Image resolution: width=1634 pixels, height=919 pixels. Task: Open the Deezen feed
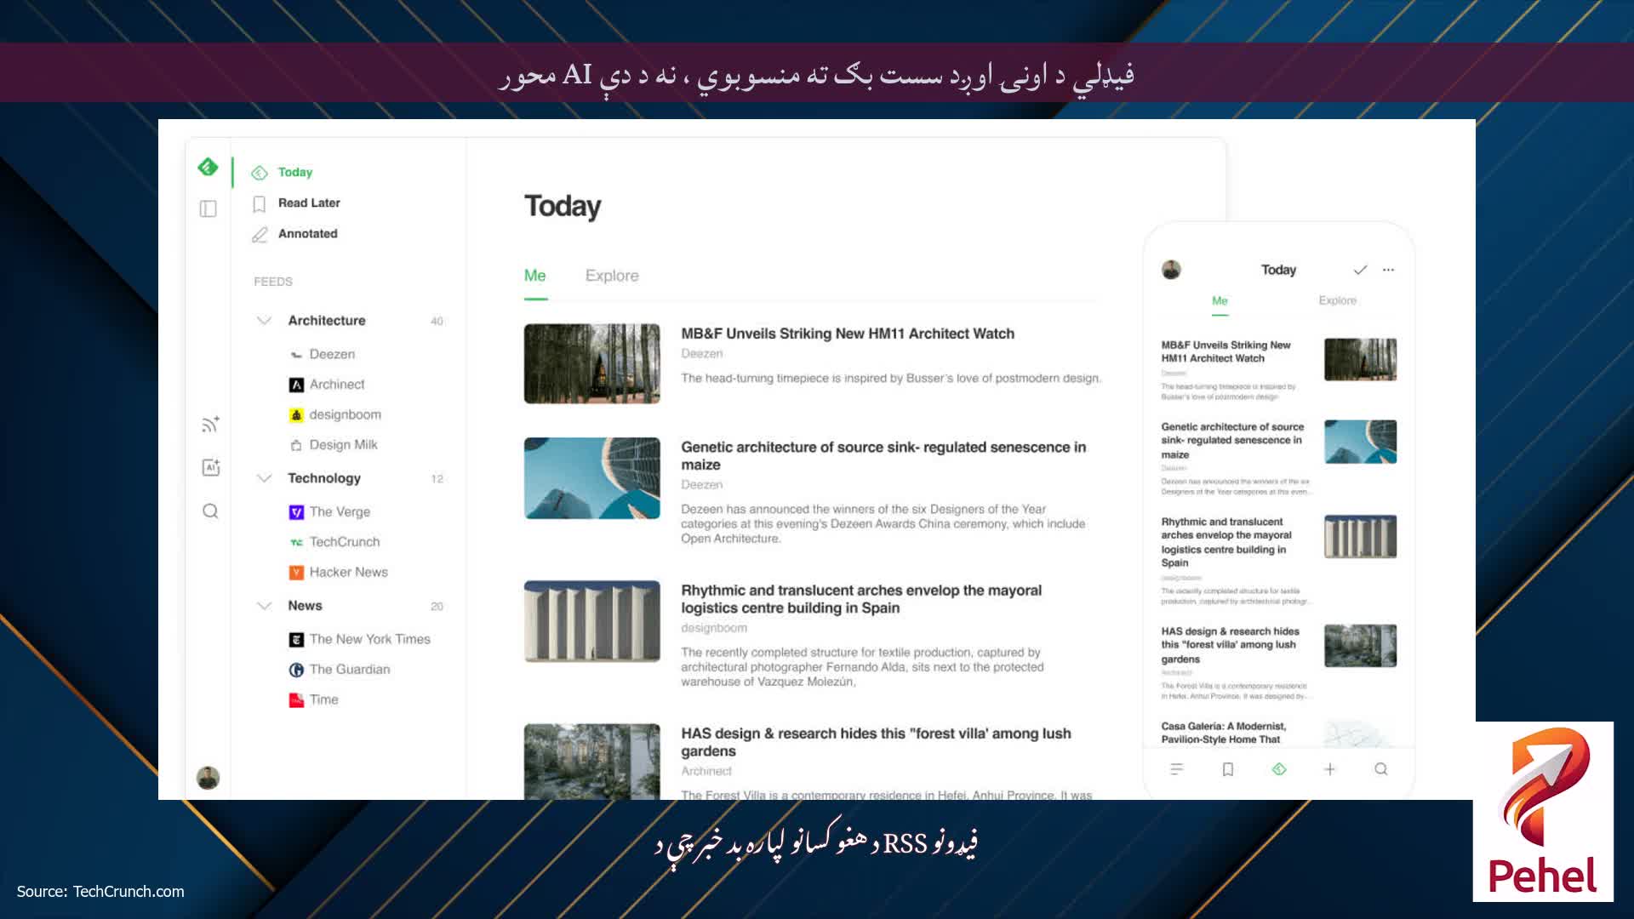pyautogui.click(x=332, y=354)
